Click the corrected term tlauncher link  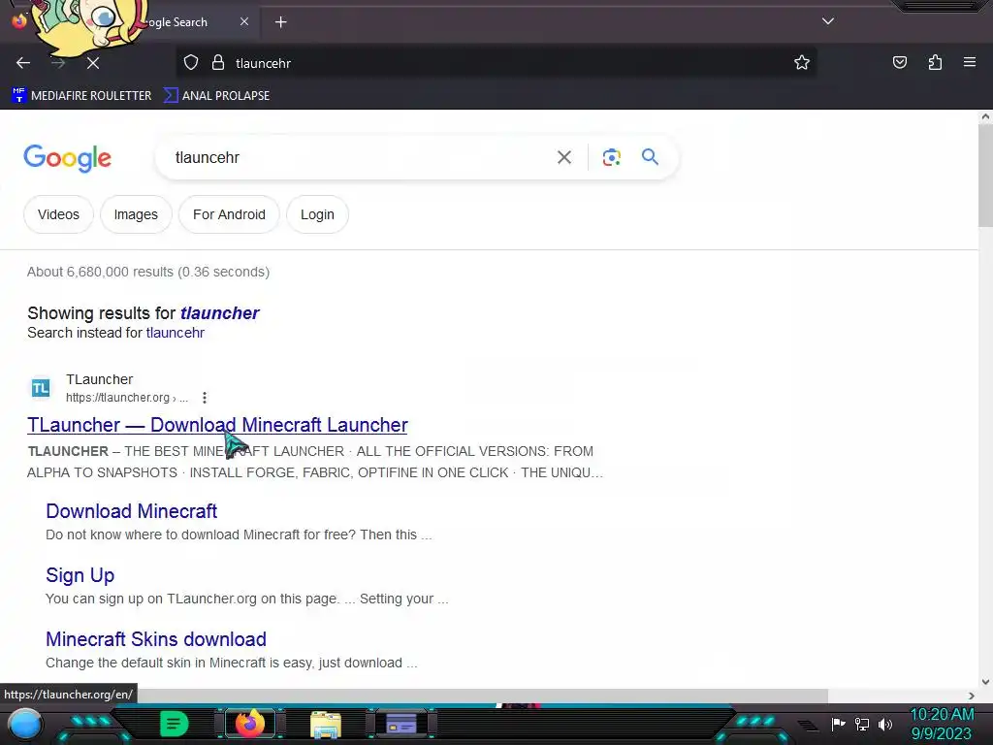[x=220, y=313]
